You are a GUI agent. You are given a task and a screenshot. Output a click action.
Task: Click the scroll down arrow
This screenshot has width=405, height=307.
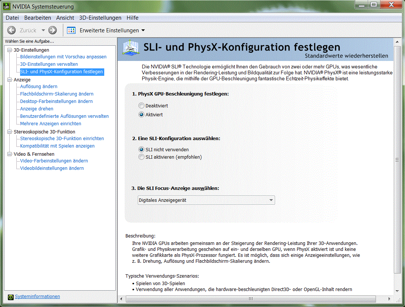tap(397, 291)
